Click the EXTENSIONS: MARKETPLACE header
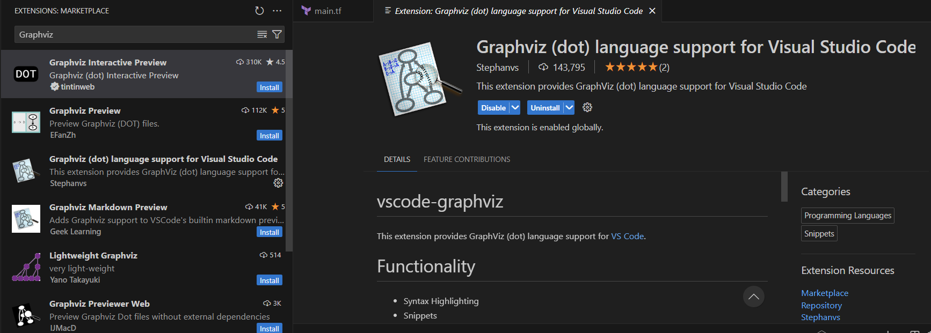This screenshot has height=333, width=931. click(x=62, y=11)
